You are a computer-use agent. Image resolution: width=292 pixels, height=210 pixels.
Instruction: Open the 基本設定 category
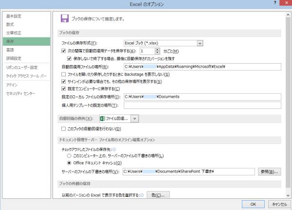click(x=14, y=16)
